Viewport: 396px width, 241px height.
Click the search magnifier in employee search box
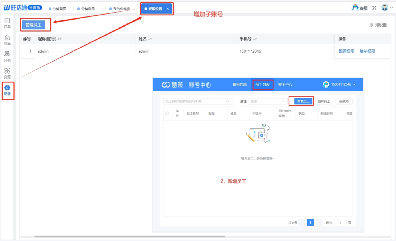click(x=227, y=101)
